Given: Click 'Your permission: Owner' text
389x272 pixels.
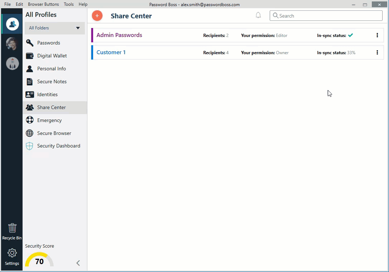Looking at the screenshot, I should pos(265,53).
